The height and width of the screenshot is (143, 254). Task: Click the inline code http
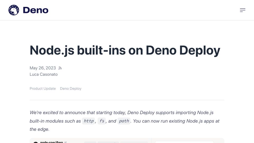[x=89, y=121]
